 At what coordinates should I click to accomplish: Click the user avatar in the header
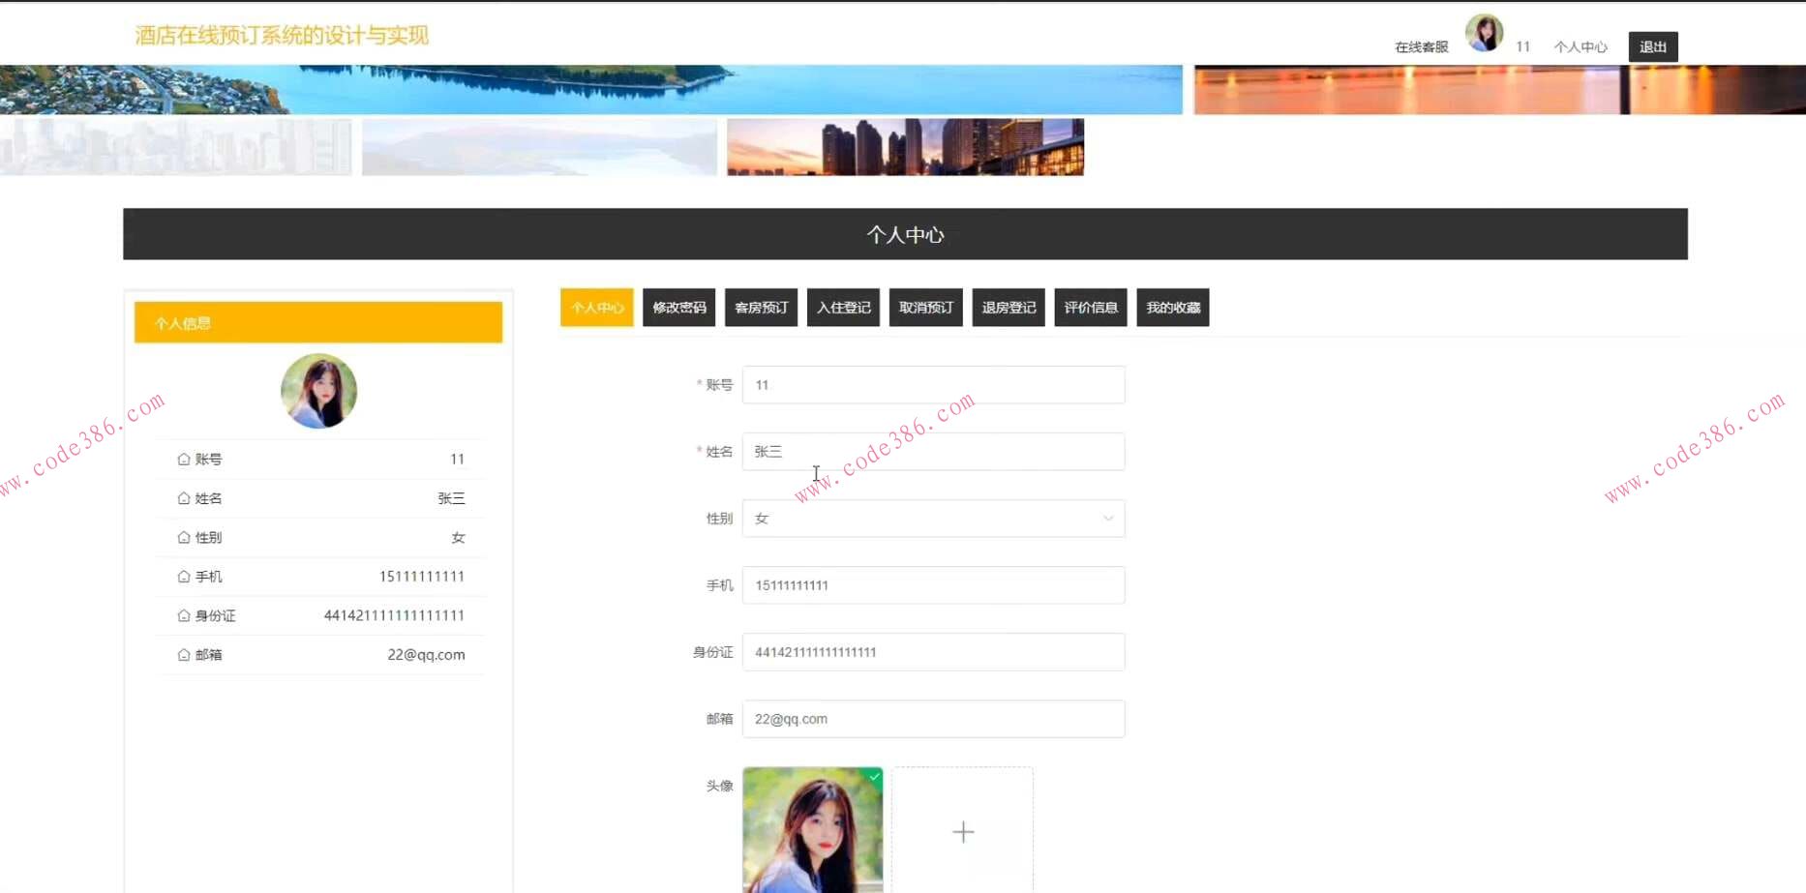click(1484, 34)
